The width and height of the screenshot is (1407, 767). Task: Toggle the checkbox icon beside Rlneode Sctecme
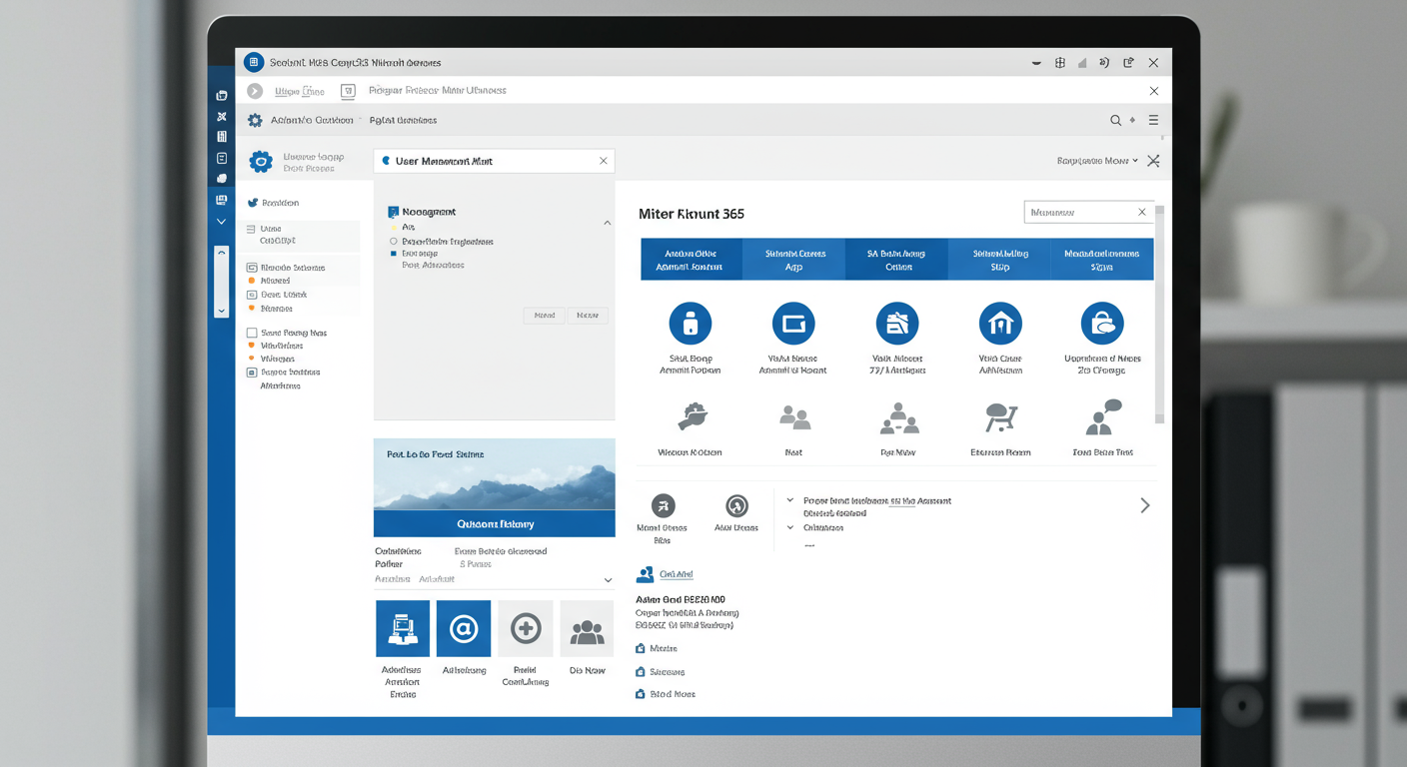(252, 268)
